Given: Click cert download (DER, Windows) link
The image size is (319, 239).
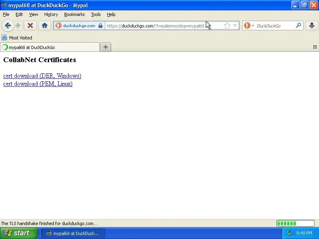Looking at the screenshot, I should point(42,76).
